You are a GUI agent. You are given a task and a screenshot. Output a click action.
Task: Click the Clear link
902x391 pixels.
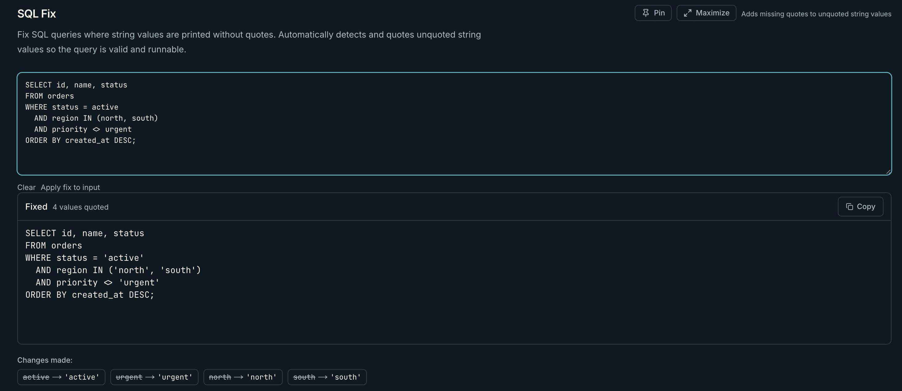pos(26,187)
